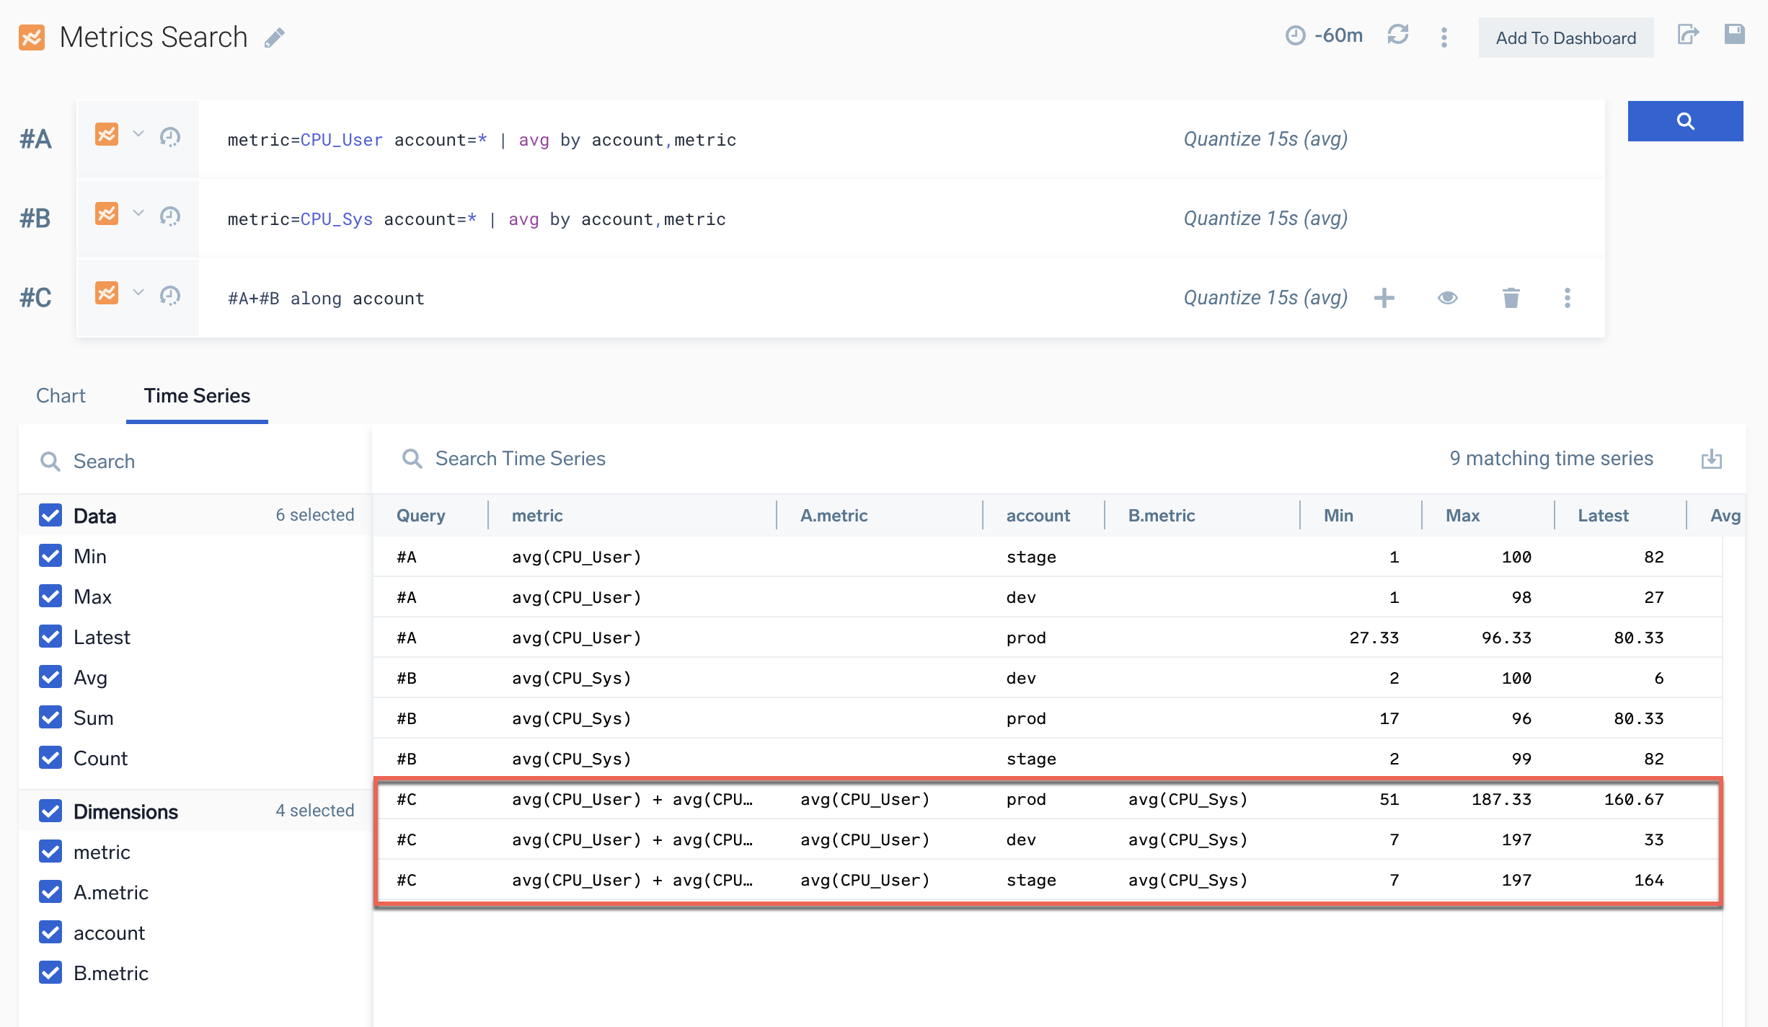Image resolution: width=1768 pixels, height=1027 pixels.
Task: Download the time series results
Action: click(x=1711, y=459)
